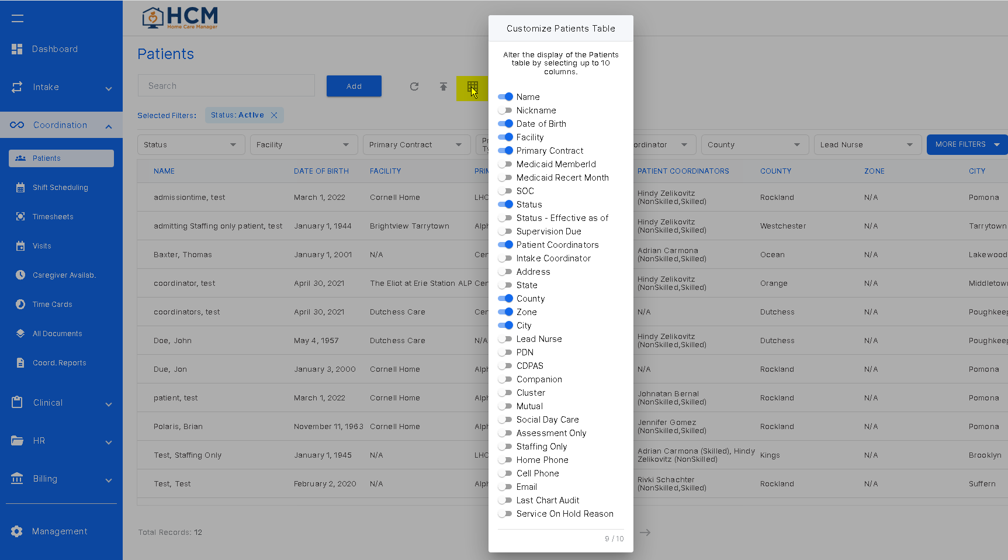
Task: Click the hamburger menu icon in the sidebar
Action: click(x=18, y=18)
